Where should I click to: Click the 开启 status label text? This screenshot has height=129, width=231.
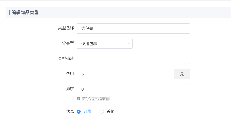[87, 112]
